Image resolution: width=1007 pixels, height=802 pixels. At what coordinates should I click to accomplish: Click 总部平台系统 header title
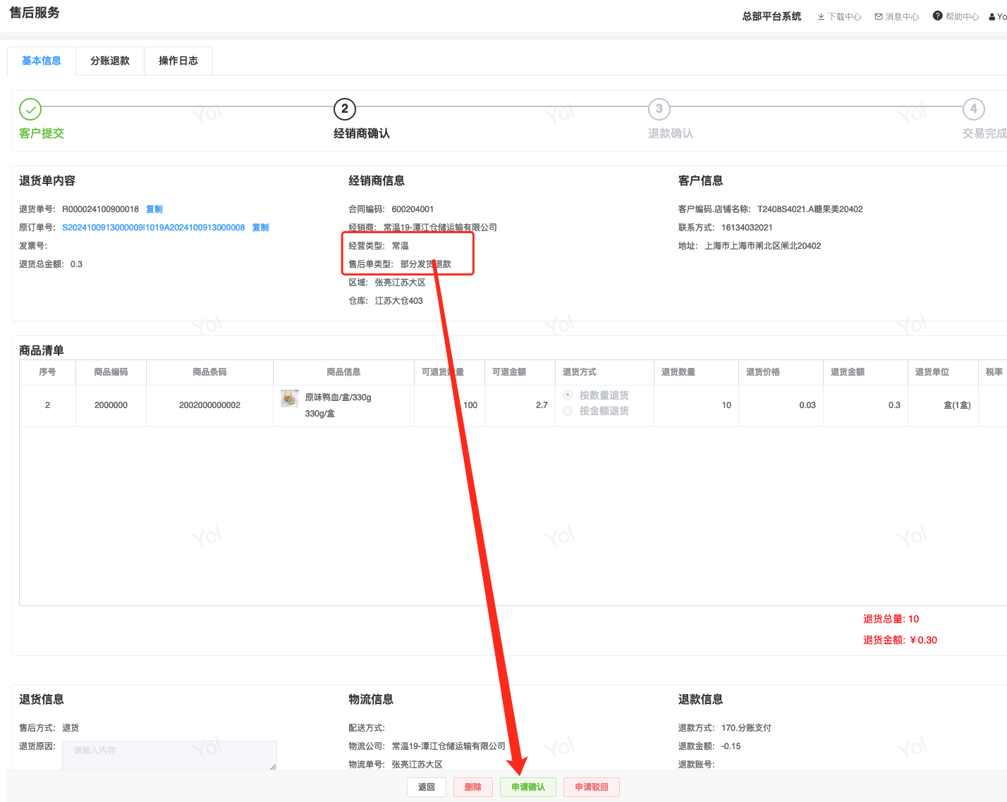point(771,16)
